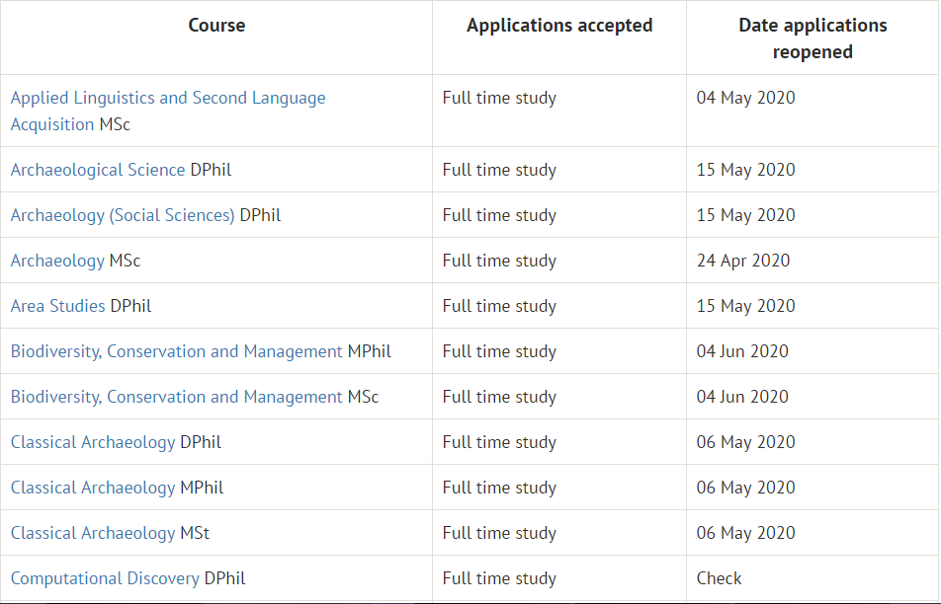Click the 04 May 2020 date cell
This screenshot has width=941, height=604.
pos(745,98)
